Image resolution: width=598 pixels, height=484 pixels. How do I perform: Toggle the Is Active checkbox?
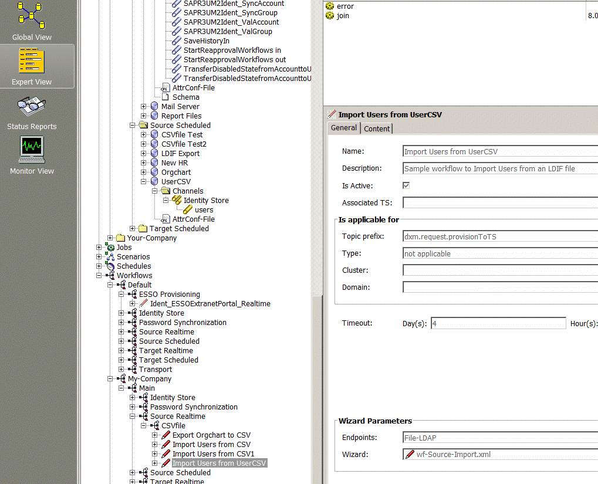406,185
